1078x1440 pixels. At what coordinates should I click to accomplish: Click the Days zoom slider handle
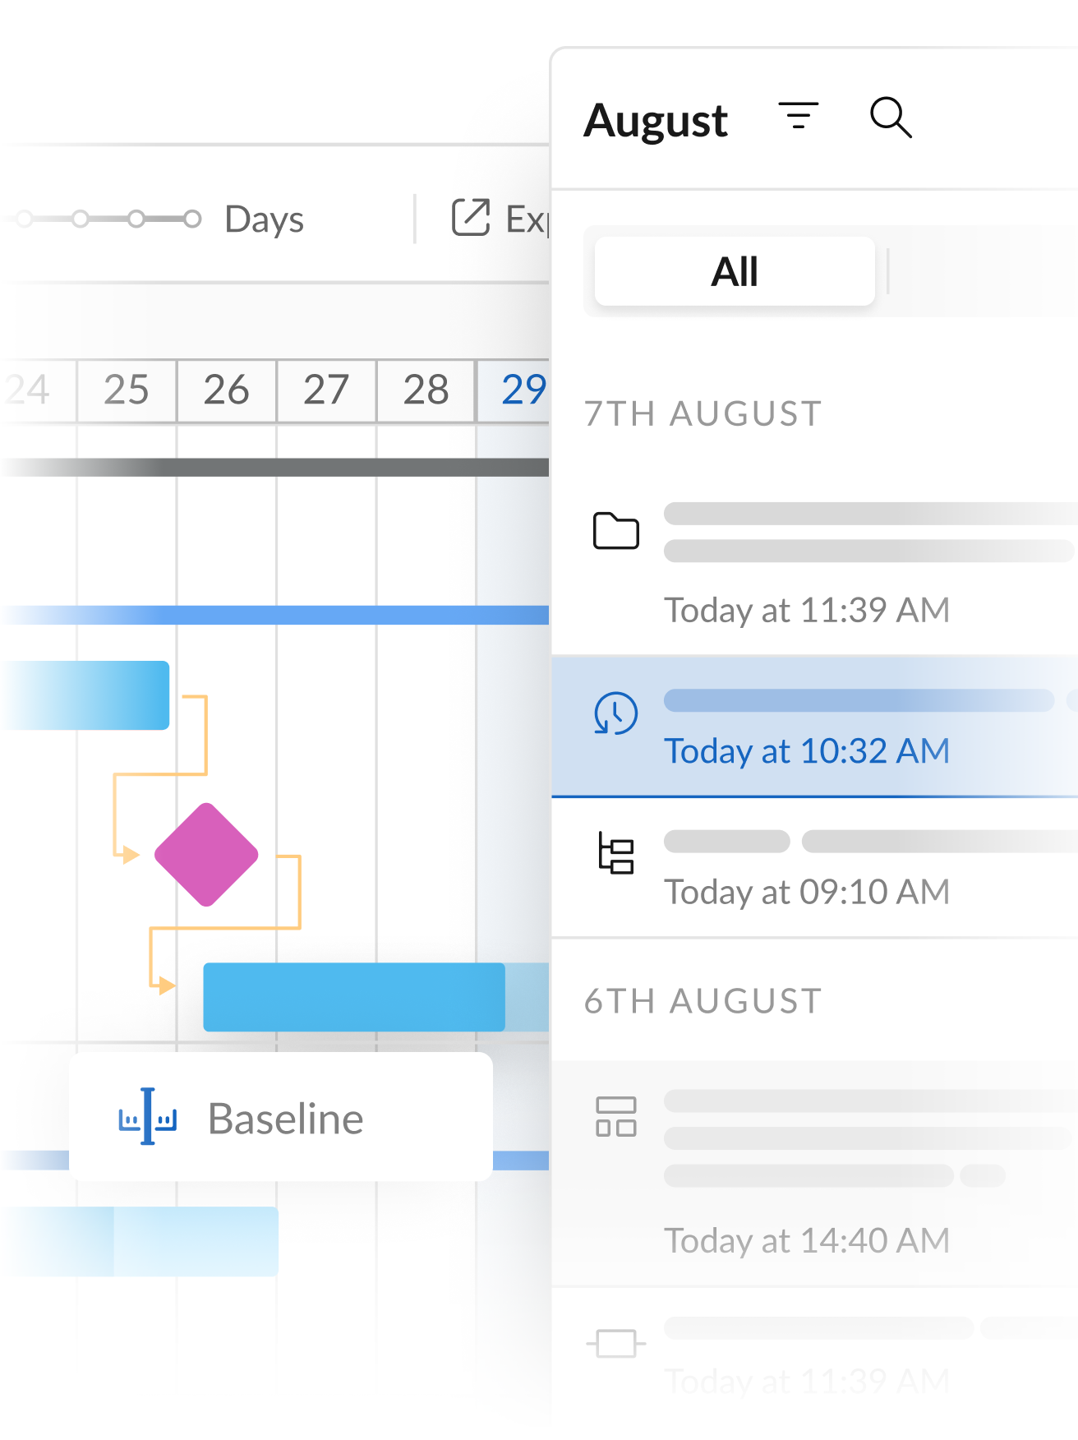pyautogui.click(x=192, y=219)
